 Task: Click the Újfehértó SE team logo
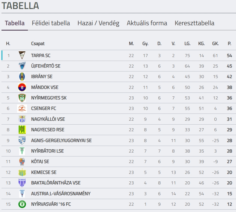22,66
